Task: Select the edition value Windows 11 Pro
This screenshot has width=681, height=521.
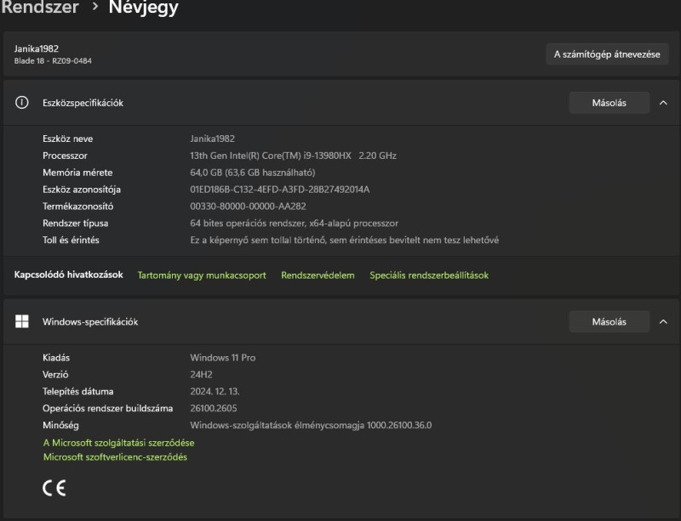Action: 223,358
